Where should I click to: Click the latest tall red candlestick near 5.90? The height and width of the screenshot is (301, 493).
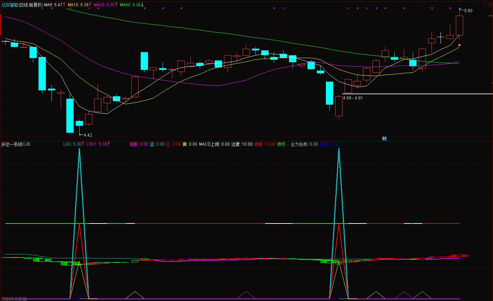point(459,25)
